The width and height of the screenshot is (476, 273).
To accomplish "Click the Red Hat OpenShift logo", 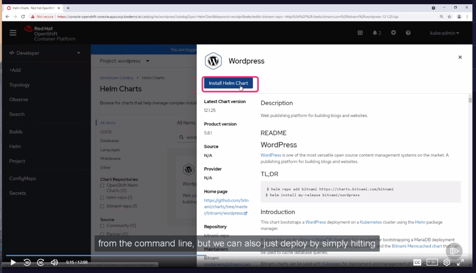I will pos(50,33).
